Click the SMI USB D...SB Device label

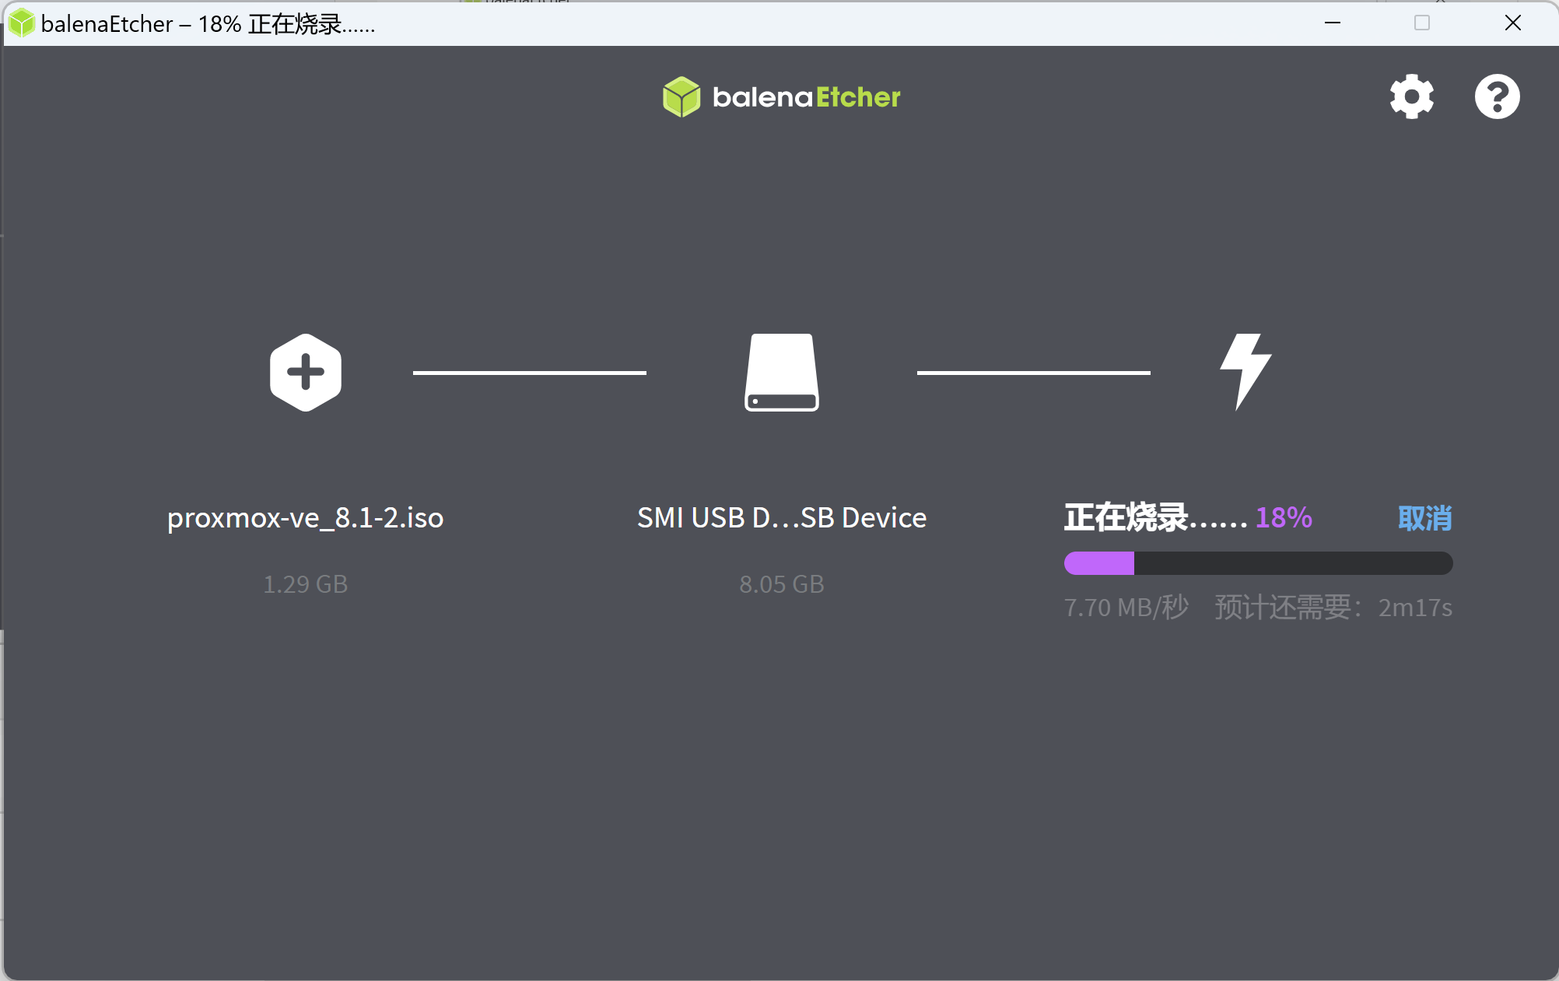coord(782,518)
